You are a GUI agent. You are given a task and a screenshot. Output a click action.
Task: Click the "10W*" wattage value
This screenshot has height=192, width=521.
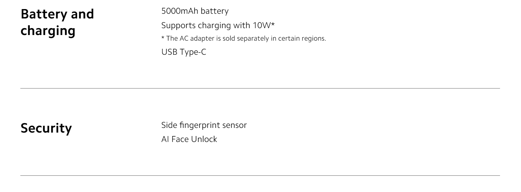pos(263,25)
